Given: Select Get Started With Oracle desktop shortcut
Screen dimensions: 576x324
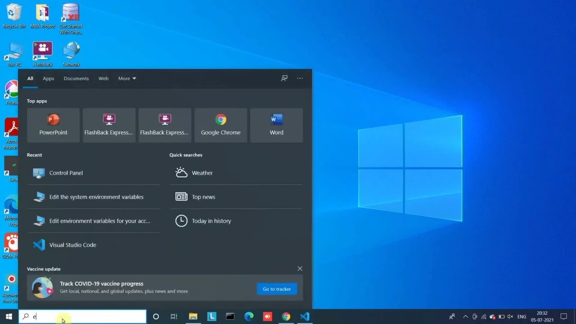Looking at the screenshot, I should [x=71, y=19].
